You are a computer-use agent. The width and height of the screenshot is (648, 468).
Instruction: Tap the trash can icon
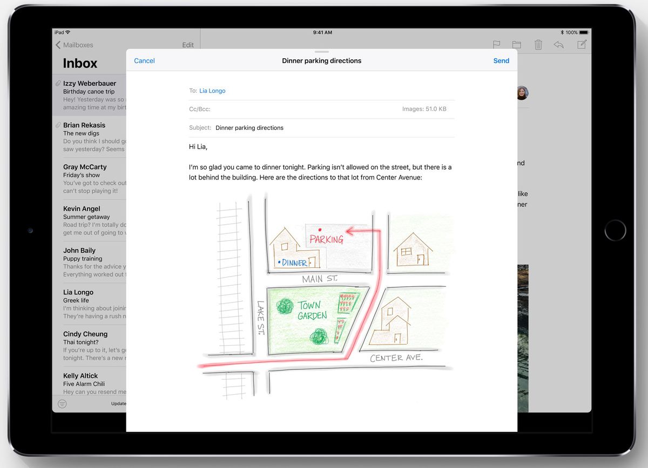coord(538,45)
